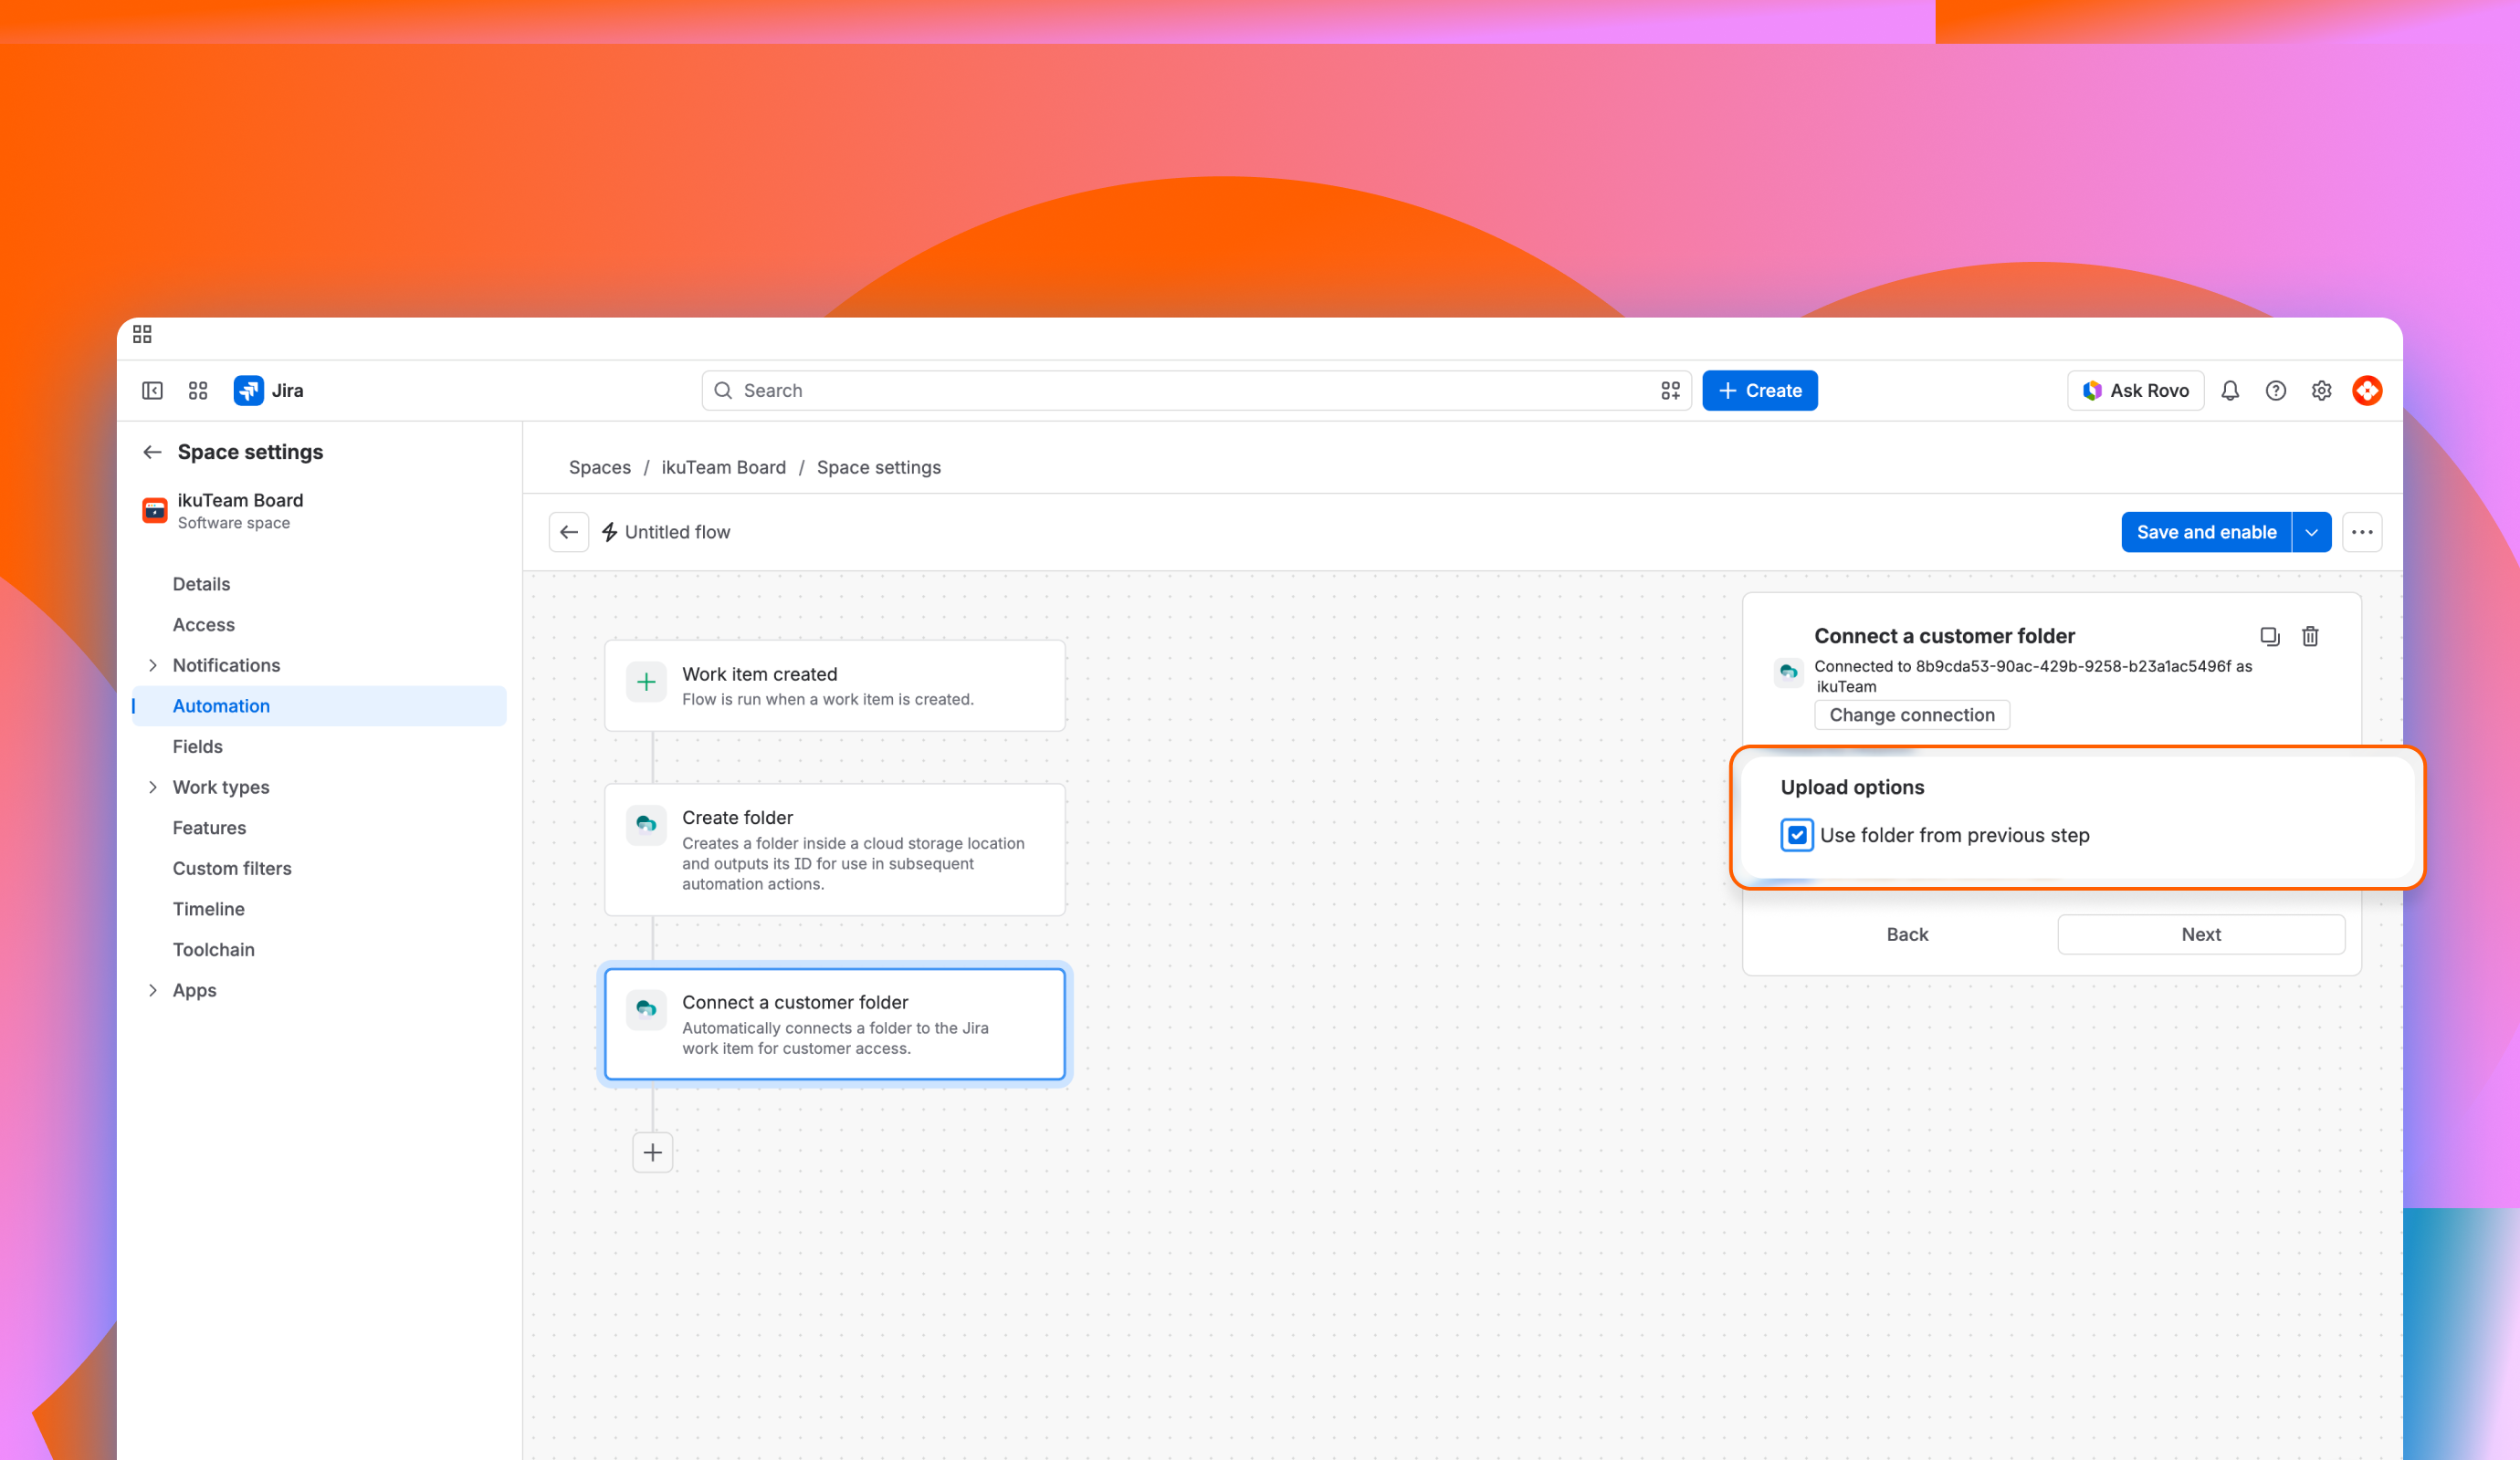Image resolution: width=2520 pixels, height=1460 pixels.
Task: Click the grid icon at window top-left
Action: click(142, 334)
